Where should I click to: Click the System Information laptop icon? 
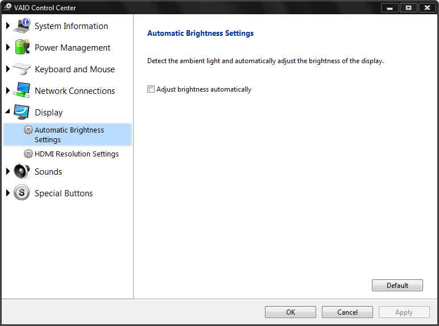(22, 26)
